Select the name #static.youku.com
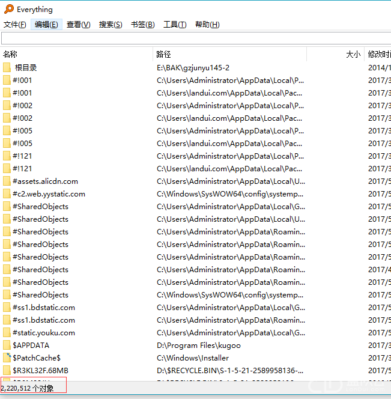 [44, 332]
